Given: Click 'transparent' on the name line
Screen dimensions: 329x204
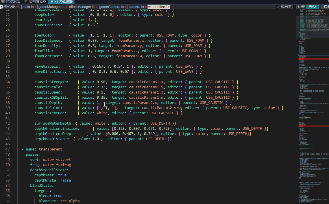Looking at the screenshot, I should pyautogui.click(x=50, y=149).
